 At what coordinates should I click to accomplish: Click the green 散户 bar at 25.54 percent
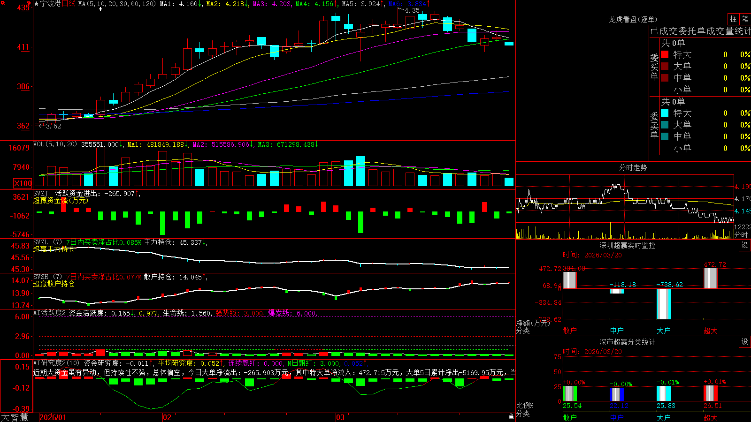tap(569, 393)
